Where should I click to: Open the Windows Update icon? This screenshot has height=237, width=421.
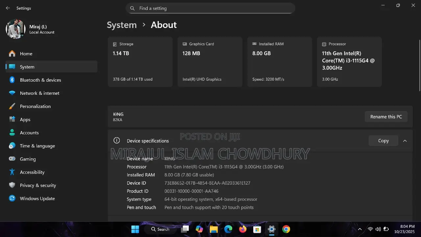12,198
